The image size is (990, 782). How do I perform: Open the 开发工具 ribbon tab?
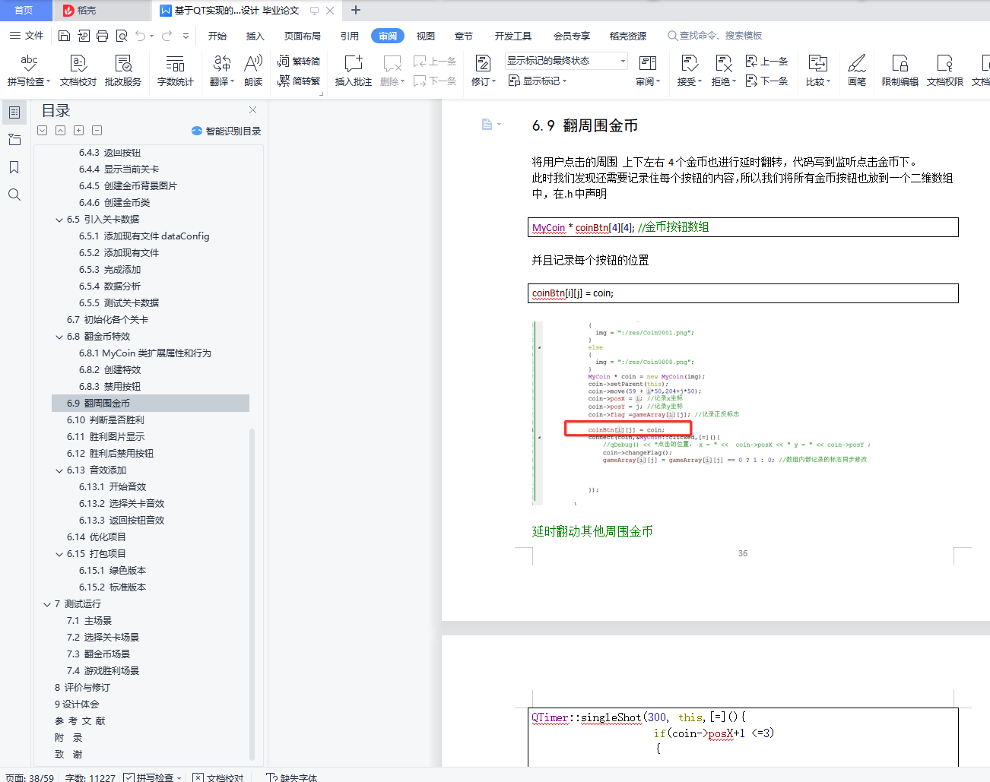pos(513,35)
